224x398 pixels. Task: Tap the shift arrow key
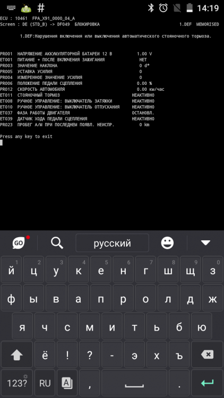click(17, 356)
